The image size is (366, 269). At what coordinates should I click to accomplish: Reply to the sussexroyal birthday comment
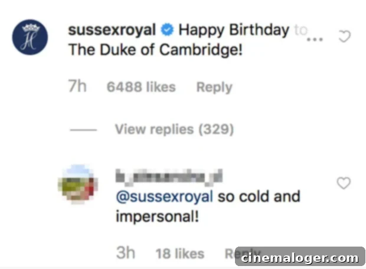[x=214, y=87]
